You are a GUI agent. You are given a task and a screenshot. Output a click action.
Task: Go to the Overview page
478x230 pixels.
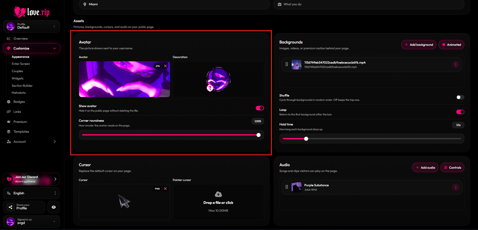(x=21, y=38)
